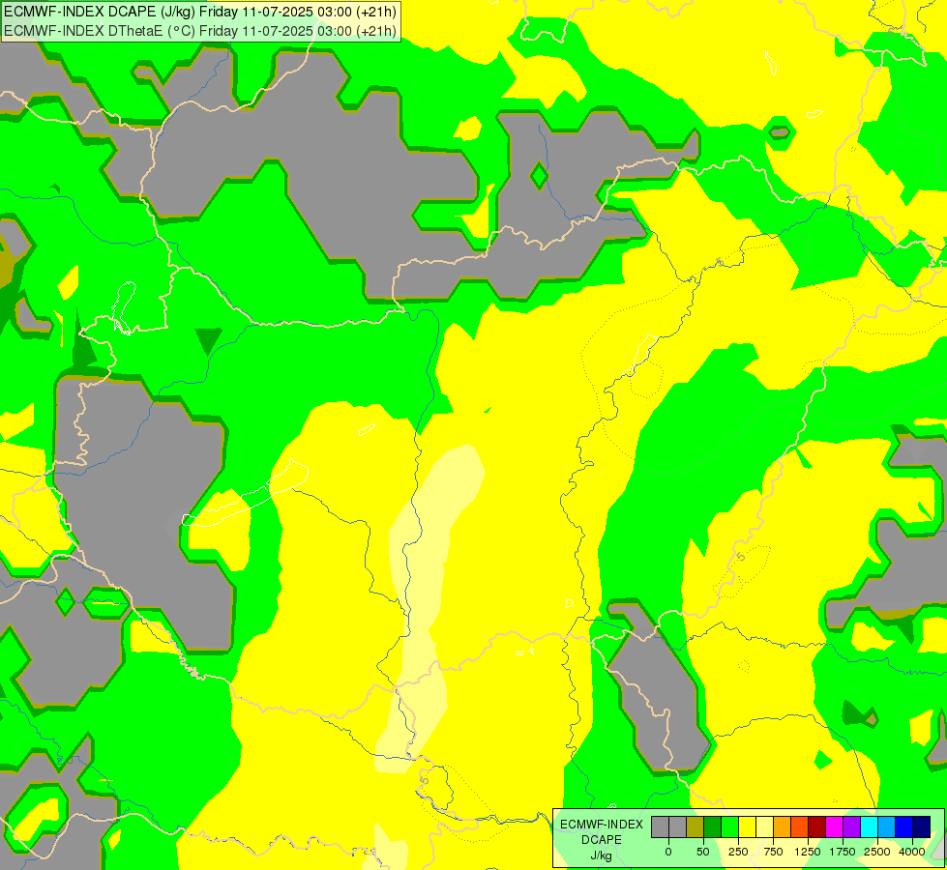Select the dark red legend swatch
The width and height of the screenshot is (947, 870).
coord(817,827)
